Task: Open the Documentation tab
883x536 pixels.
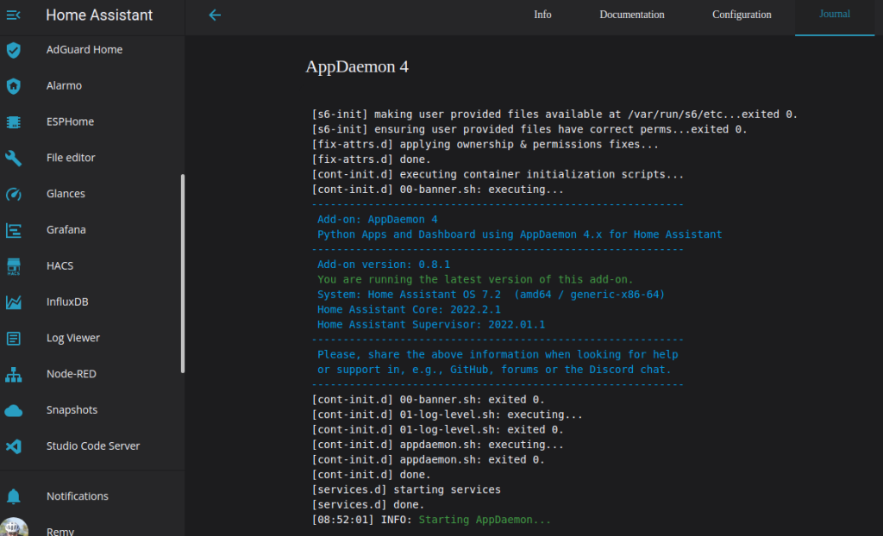Action: click(632, 15)
